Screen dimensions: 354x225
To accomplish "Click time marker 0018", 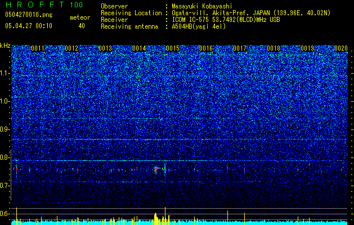I will click(x=274, y=48).
